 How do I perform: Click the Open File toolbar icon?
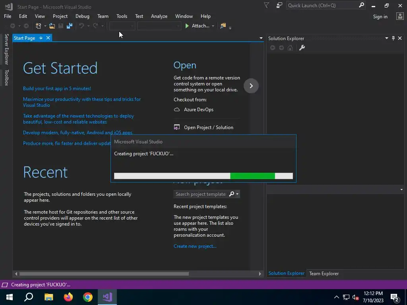[x=52, y=26]
